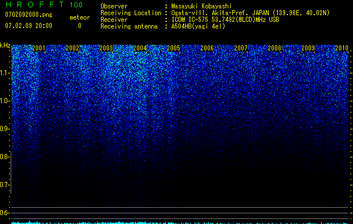This screenshot has width=353, height=224.
Task: Click the 'meteor' label
Action: point(80,17)
